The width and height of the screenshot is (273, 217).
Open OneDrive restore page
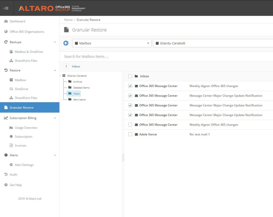[21, 89]
